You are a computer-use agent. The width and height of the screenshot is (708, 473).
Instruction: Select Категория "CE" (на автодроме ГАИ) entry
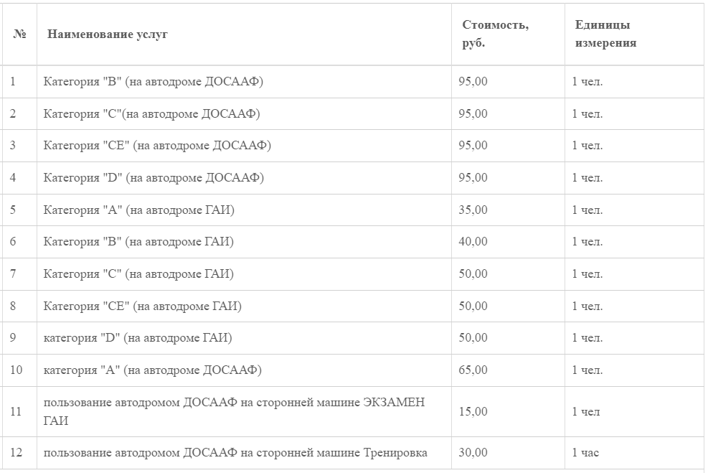[x=142, y=306]
